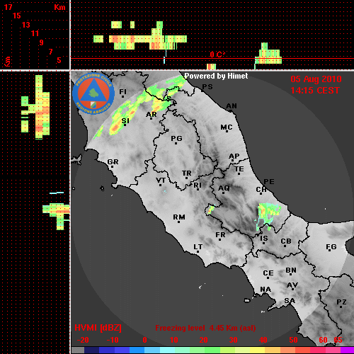Click the Powered by Himet text
354x354 pixels.
[216, 76]
